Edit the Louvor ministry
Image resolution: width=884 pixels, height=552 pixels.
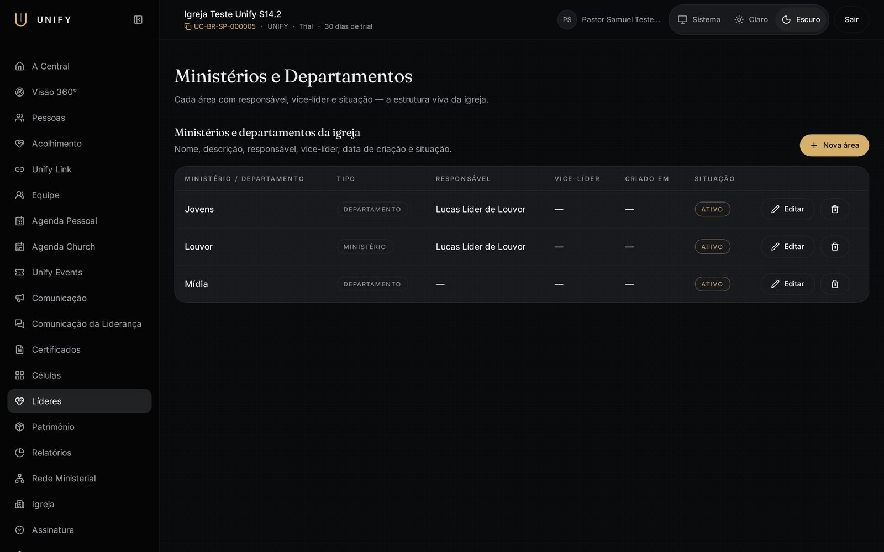click(787, 247)
